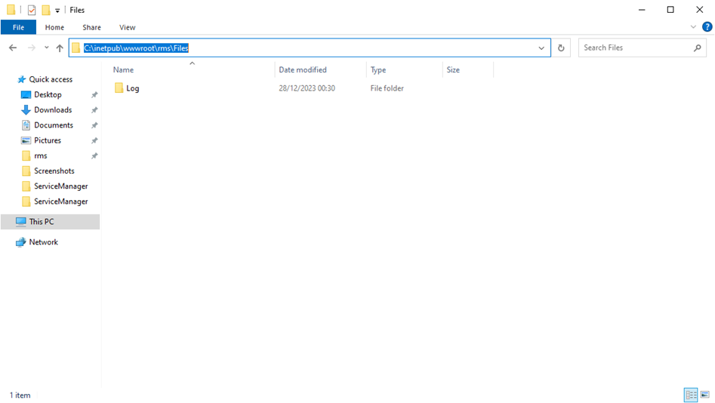The width and height of the screenshot is (715, 403).
Task: Select the Log folder name
Action: (x=133, y=88)
